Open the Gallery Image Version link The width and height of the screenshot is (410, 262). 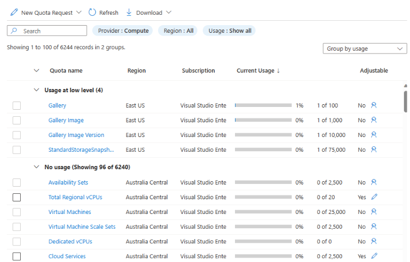[x=76, y=135]
